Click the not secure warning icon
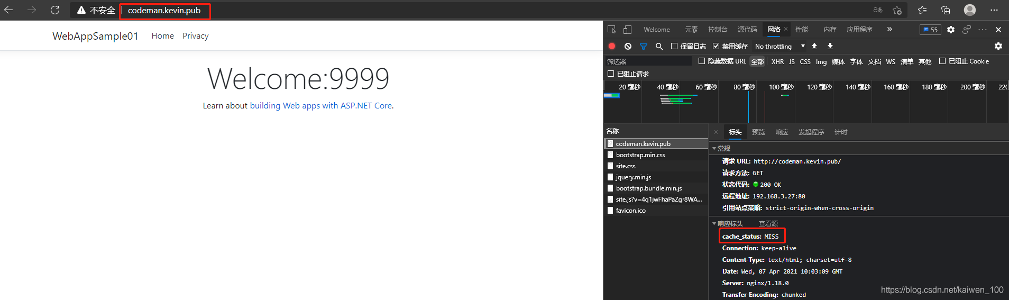 pyautogui.click(x=81, y=10)
